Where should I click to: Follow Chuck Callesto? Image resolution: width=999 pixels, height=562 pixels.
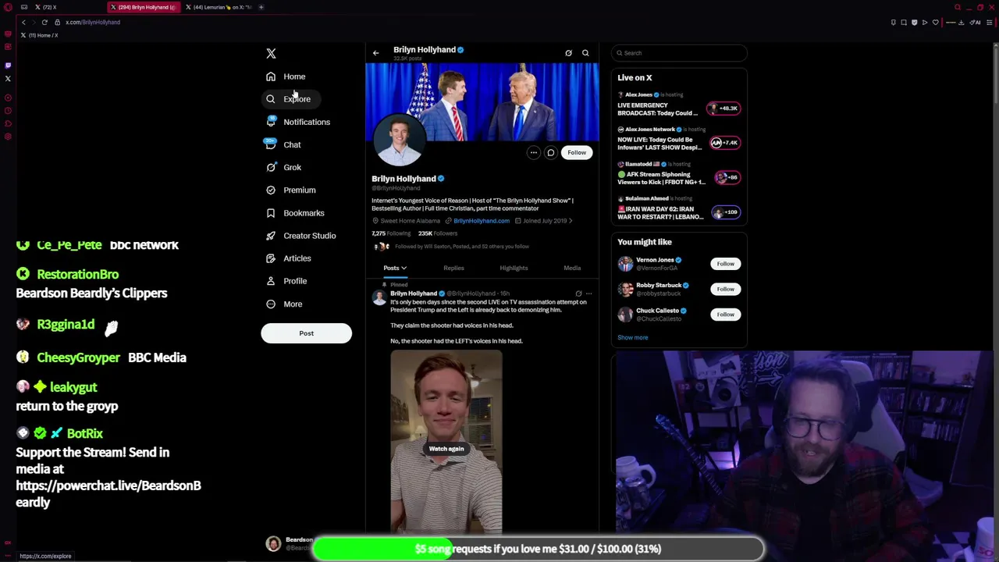coord(726,314)
